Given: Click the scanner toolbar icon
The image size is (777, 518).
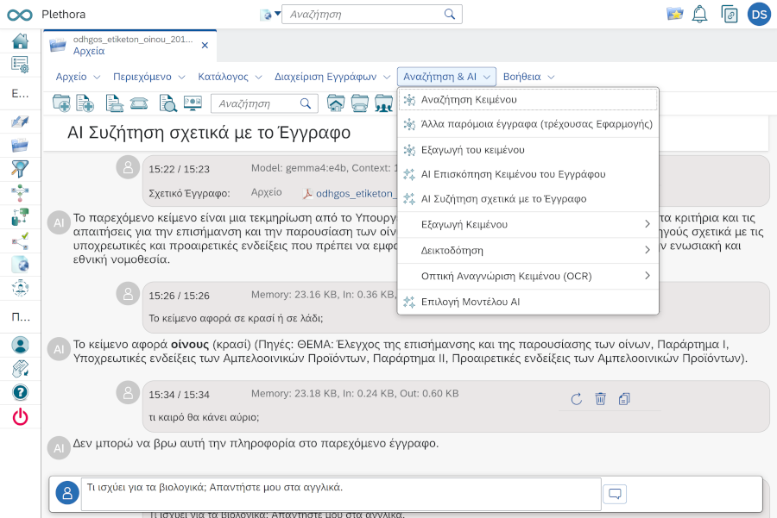Looking at the screenshot, I should pyautogui.click(x=139, y=103).
